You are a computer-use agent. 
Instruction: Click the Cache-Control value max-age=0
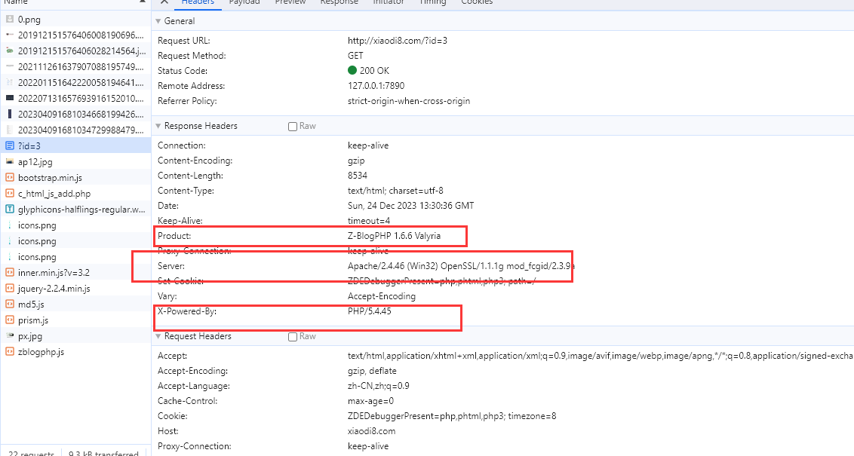[370, 401]
